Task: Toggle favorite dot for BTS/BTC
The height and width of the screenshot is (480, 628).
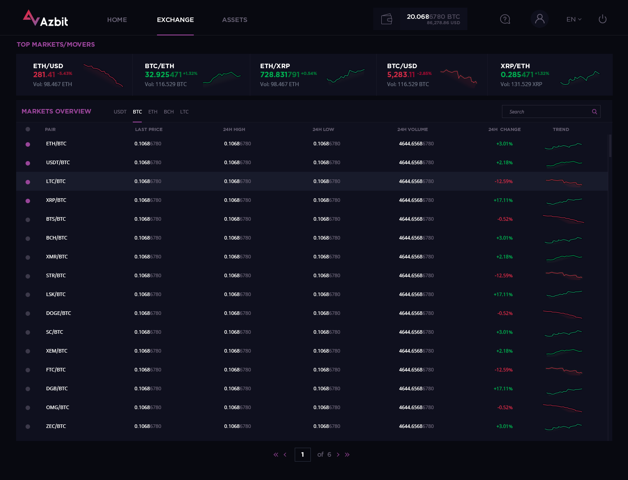Action: [x=28, y=220]
